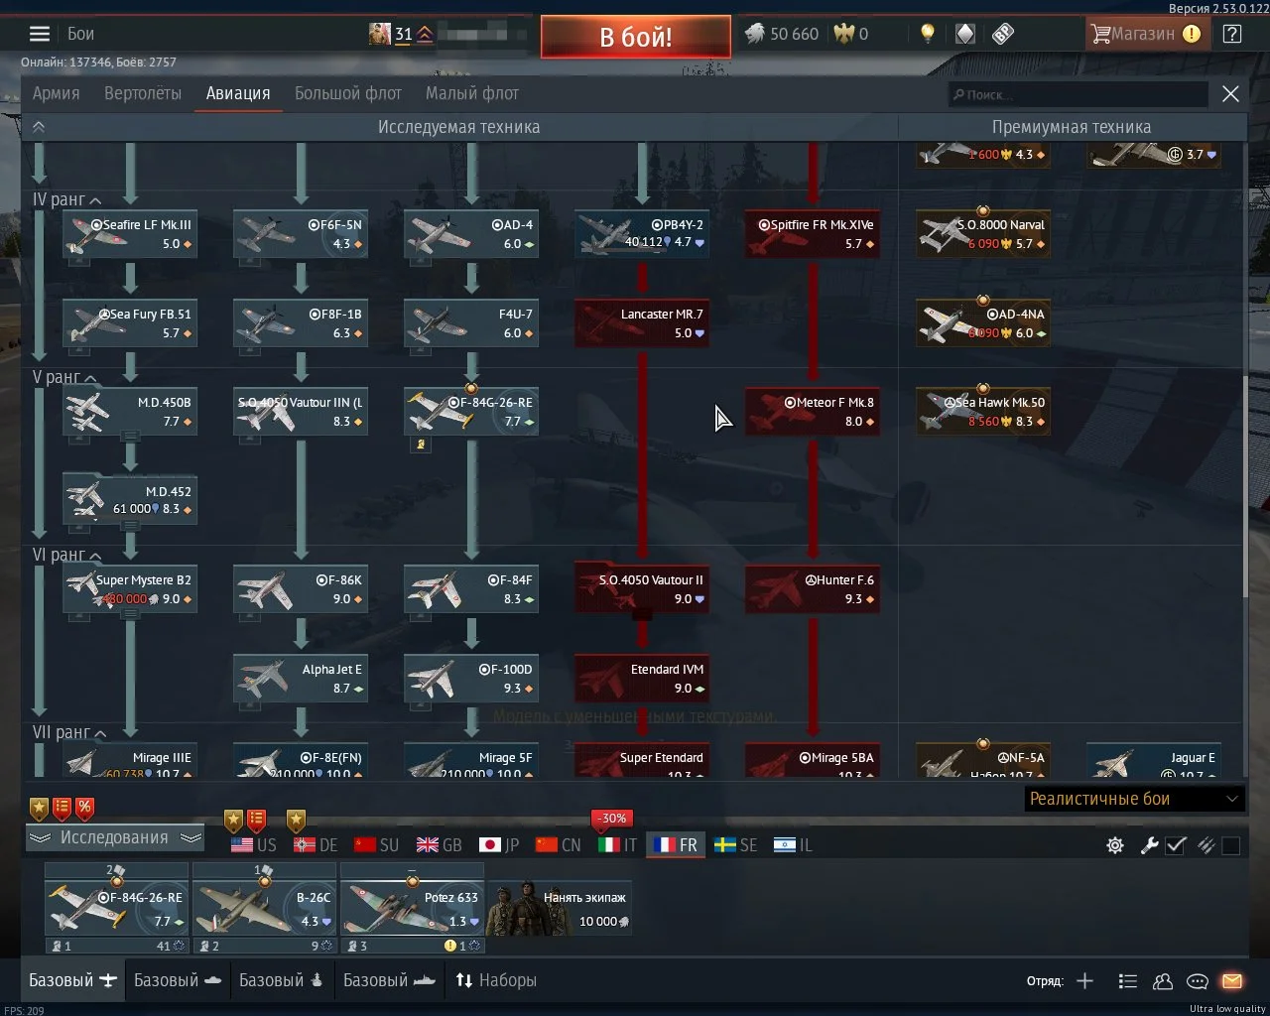Select the SE nation tab

(x=736, y=845)
